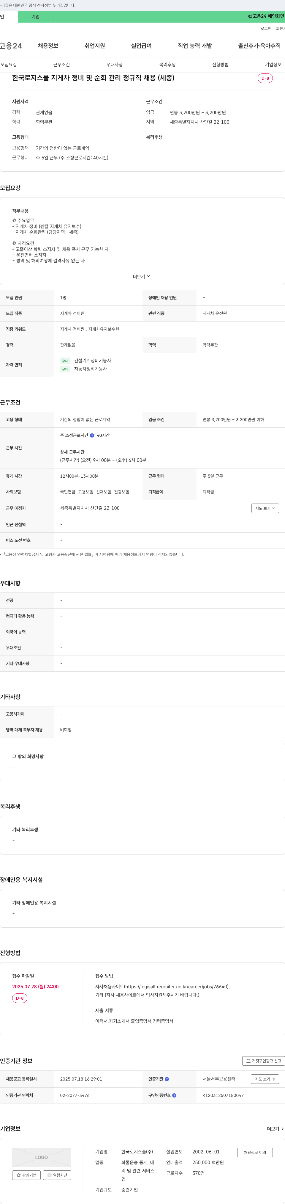Jump to 기업정보 section tab
Image resolution: width=285 pixels, height=1204 pixels.
[x=273, y=65]
